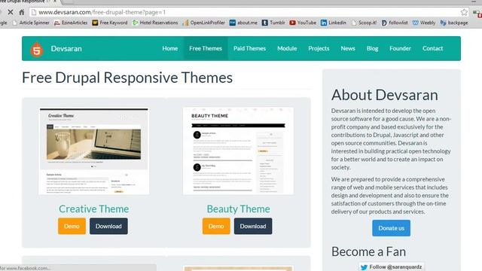Go to the Module menu item
Screen dimensions: 482x271
pyautogui.click(x=287, y=48)
